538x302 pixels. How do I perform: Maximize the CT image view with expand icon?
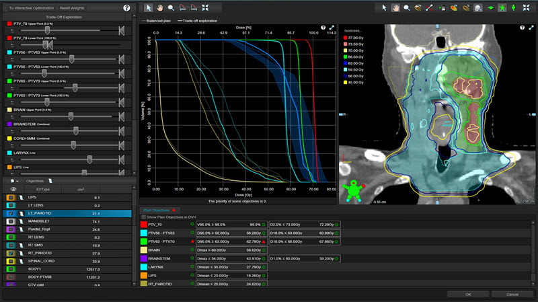click(x=531, y=28)
